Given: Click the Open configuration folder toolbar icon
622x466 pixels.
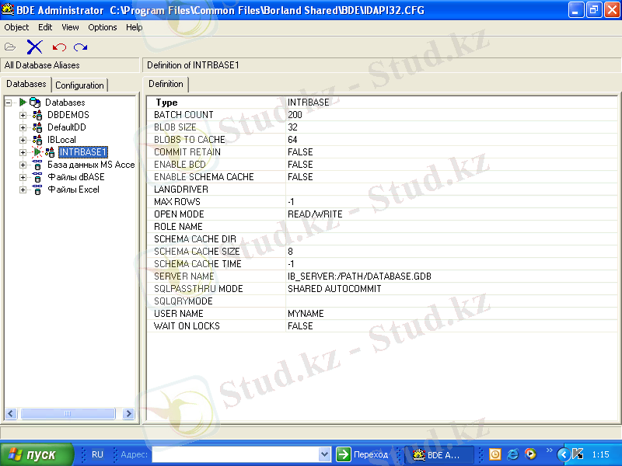Looking at the screenshot, I should point(10,47).
